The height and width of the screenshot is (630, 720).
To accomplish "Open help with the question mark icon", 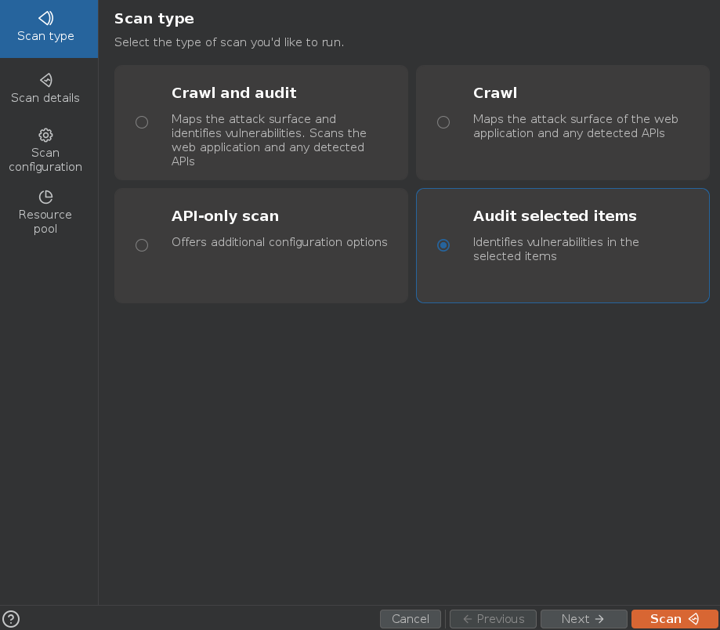I will pos(11,619).
